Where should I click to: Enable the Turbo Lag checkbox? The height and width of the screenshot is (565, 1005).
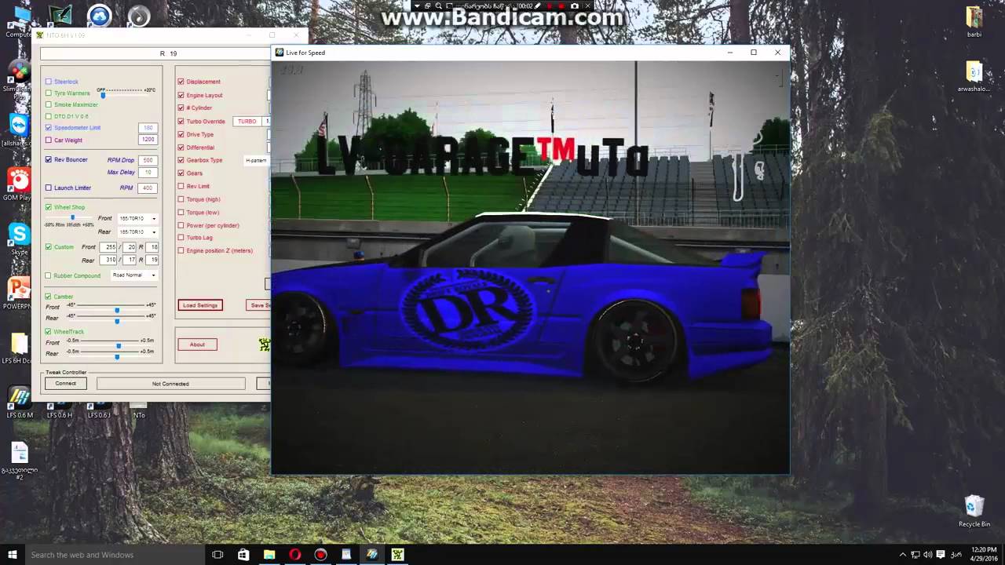click(181, 237)
